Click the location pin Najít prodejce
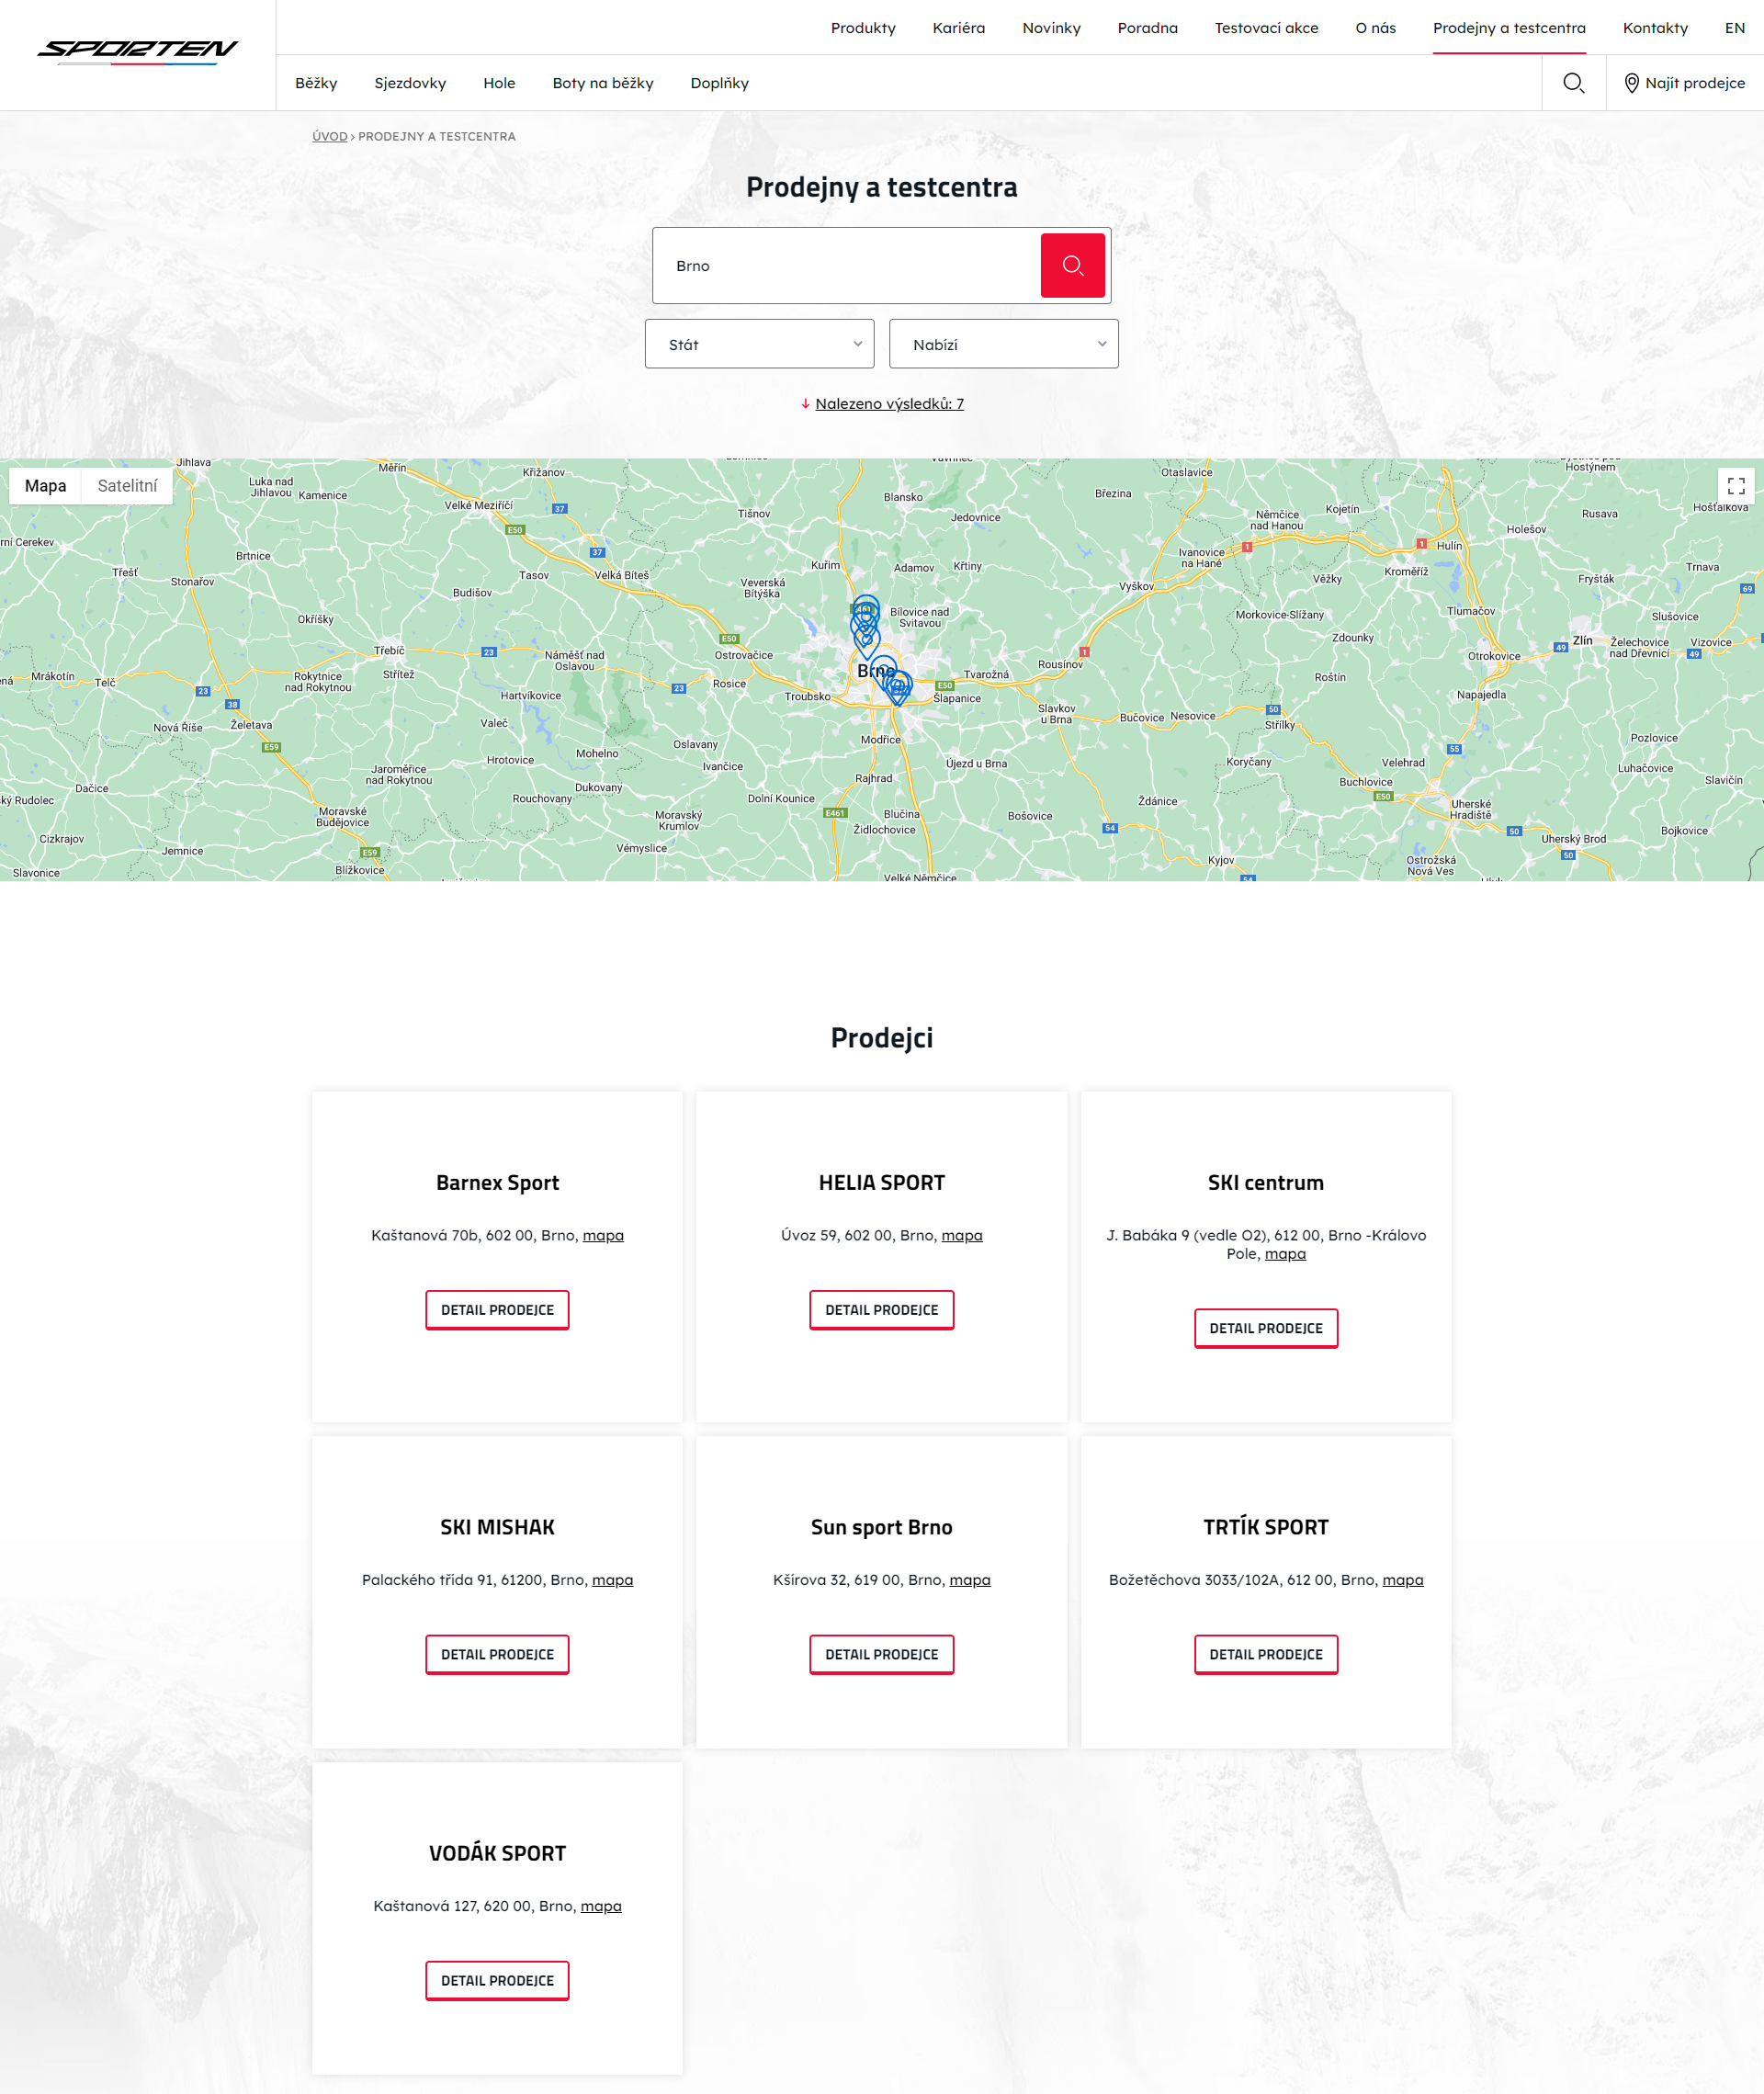Image resolution: width=1764 pixels, height=2094 pixels. 1685,83
